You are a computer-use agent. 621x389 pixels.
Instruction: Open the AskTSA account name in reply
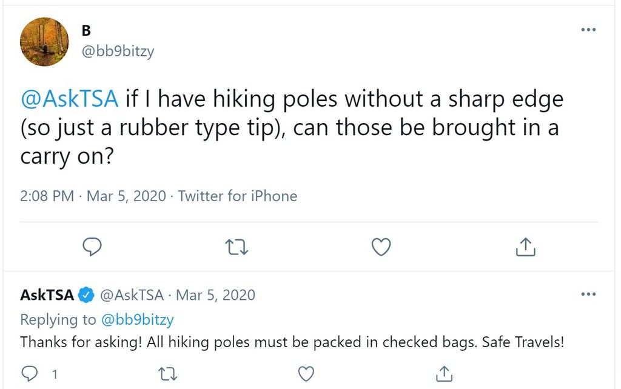[x=47, y=295]
